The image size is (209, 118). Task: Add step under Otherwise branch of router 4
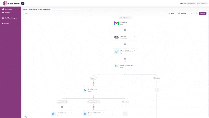(157, 90)
